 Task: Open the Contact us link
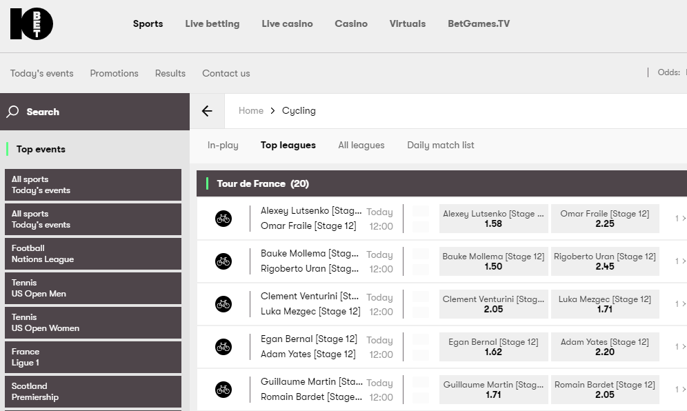[x=226, y=73]
